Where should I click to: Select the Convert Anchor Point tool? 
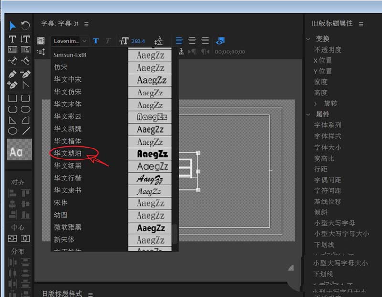(x=25, y=85)
